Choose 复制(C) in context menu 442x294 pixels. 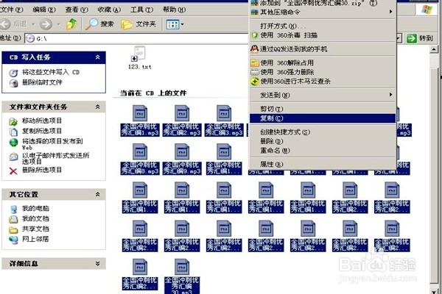coord(323,118)
